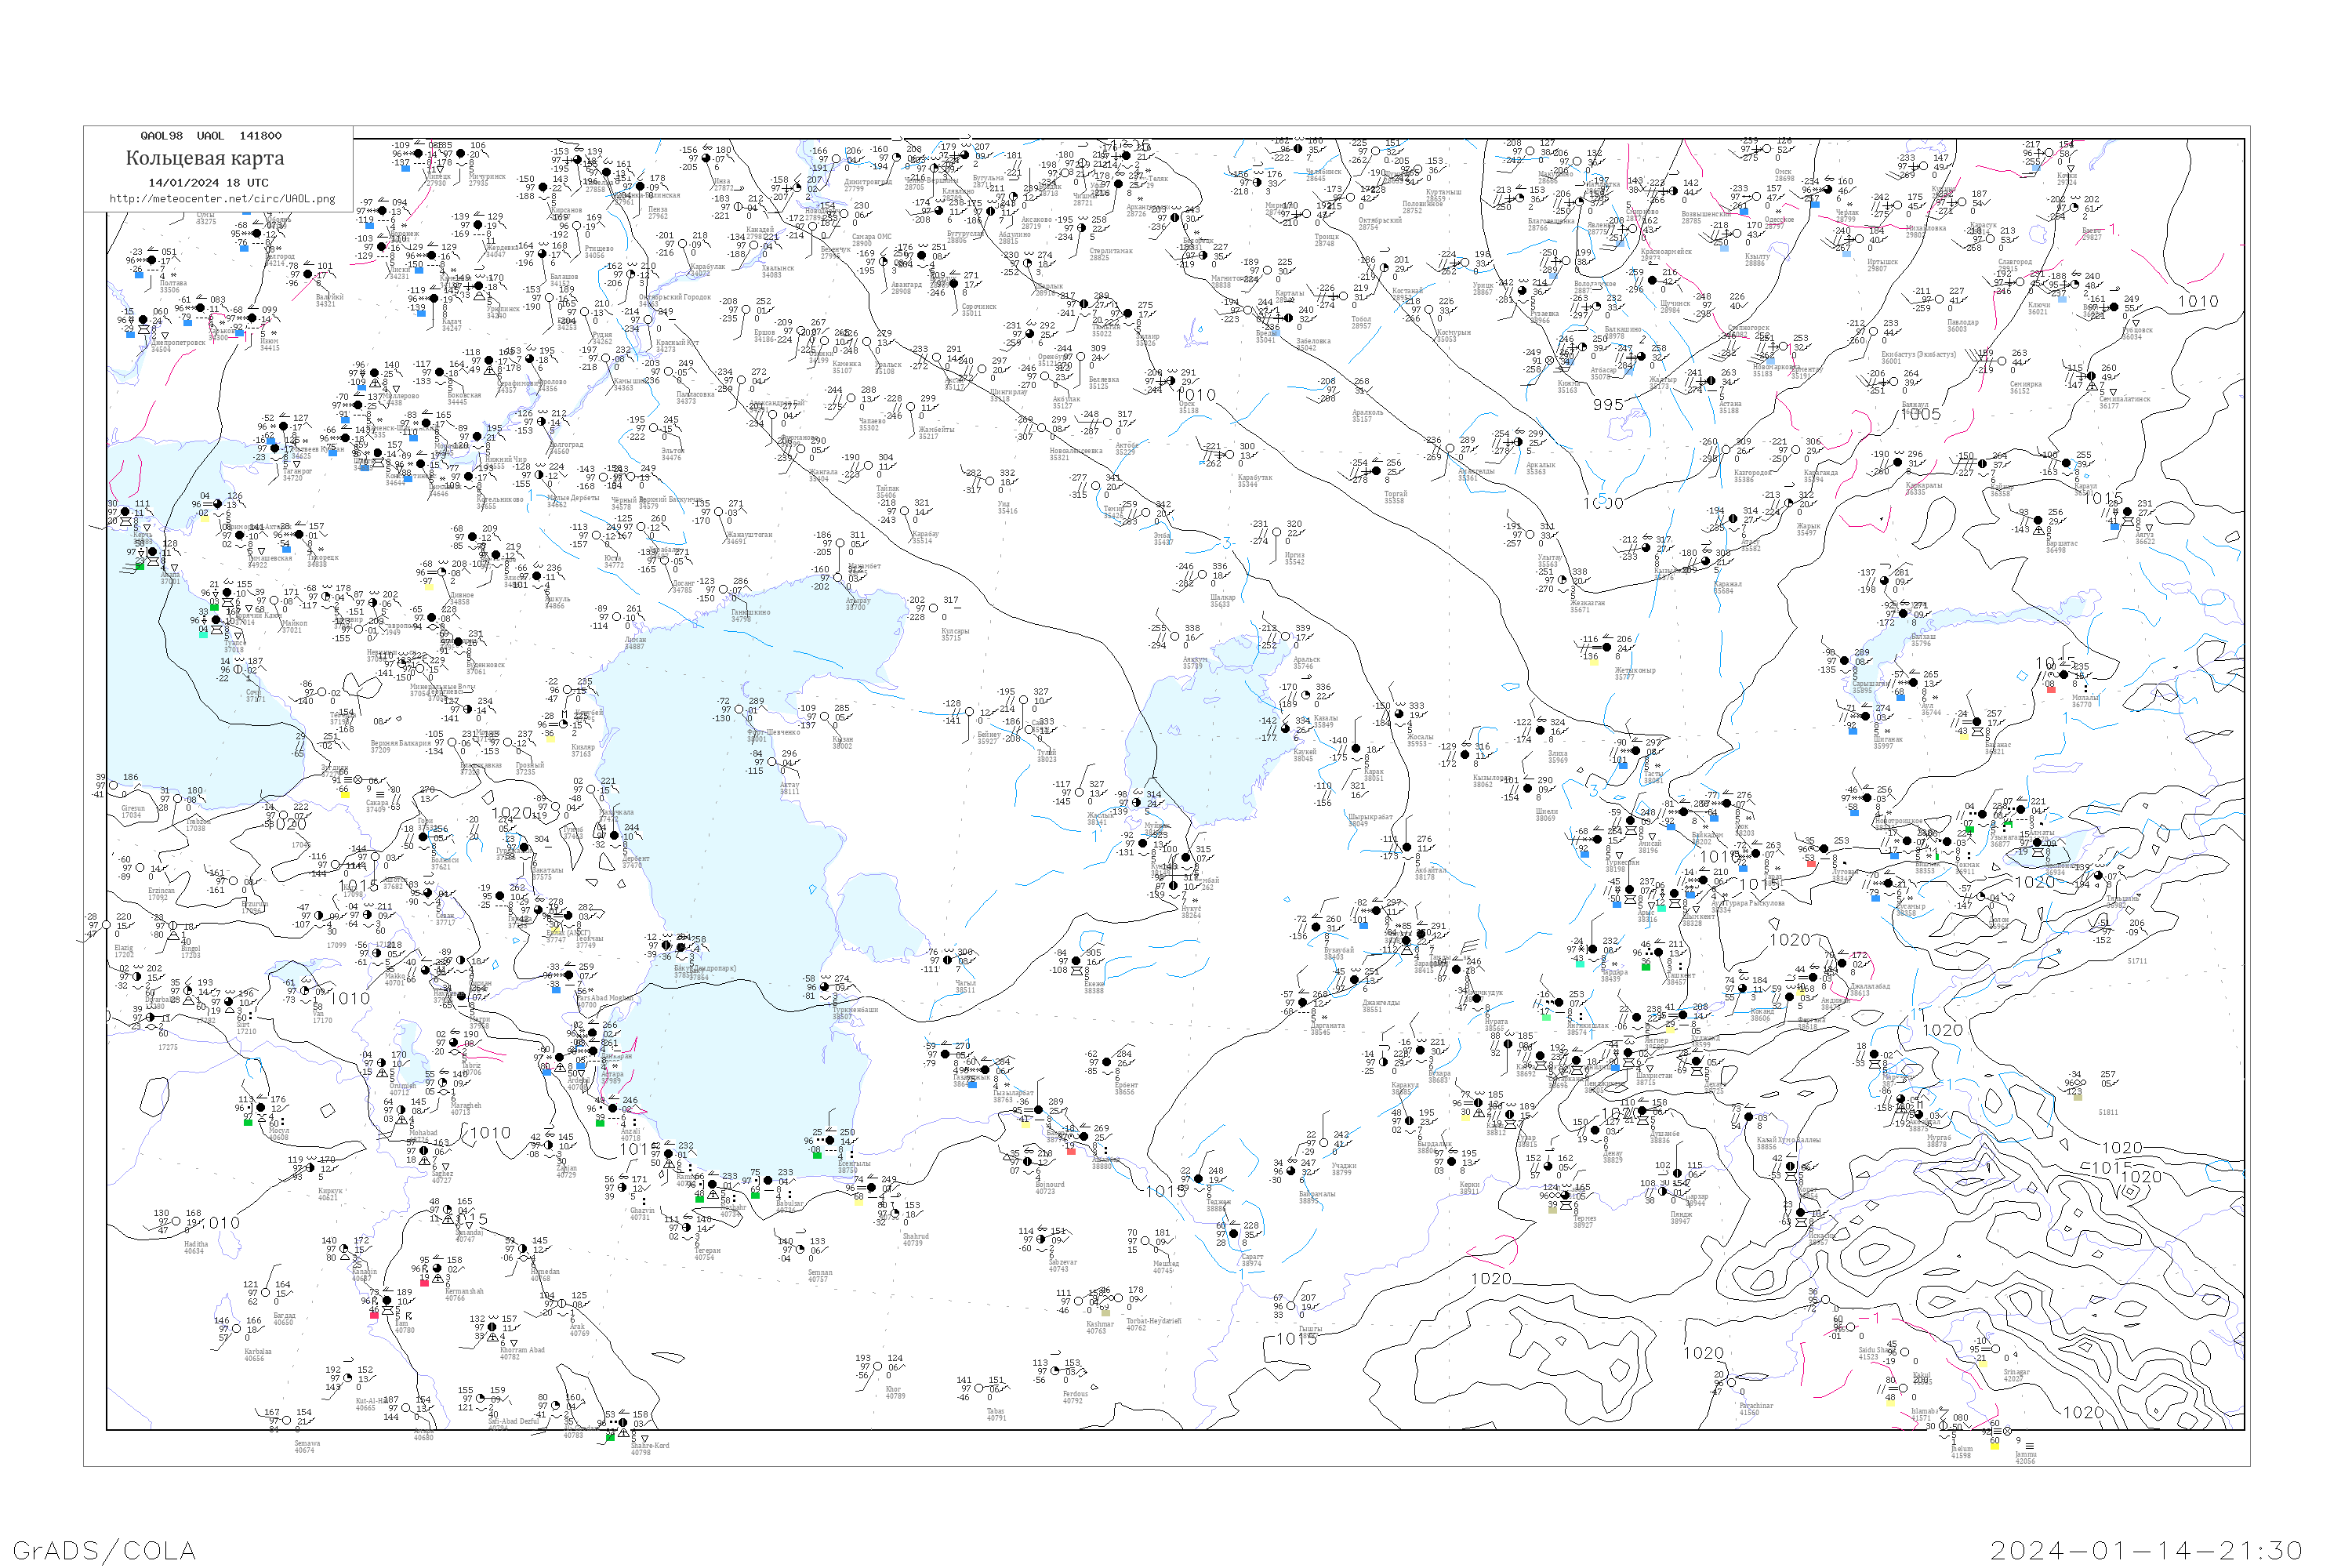
Task: Select the 14/01/2024 18 UTC date text
Action: [208, 183]
